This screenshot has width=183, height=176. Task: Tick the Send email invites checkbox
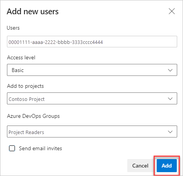click(12, 148)
